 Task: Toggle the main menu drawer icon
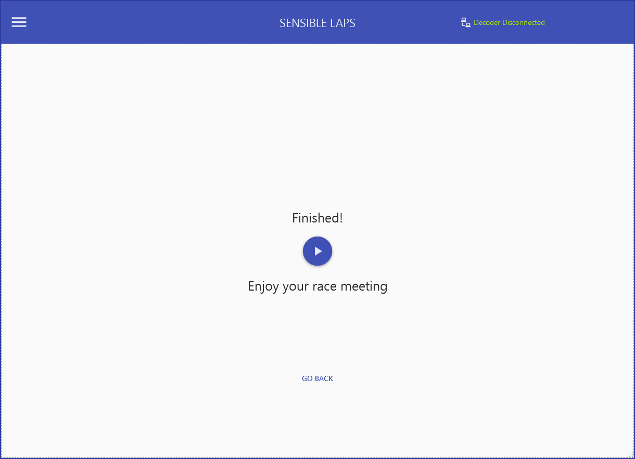(19, 22)
